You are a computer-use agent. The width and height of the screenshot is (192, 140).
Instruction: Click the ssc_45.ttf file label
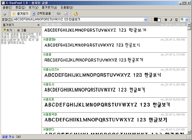point(173,130)
